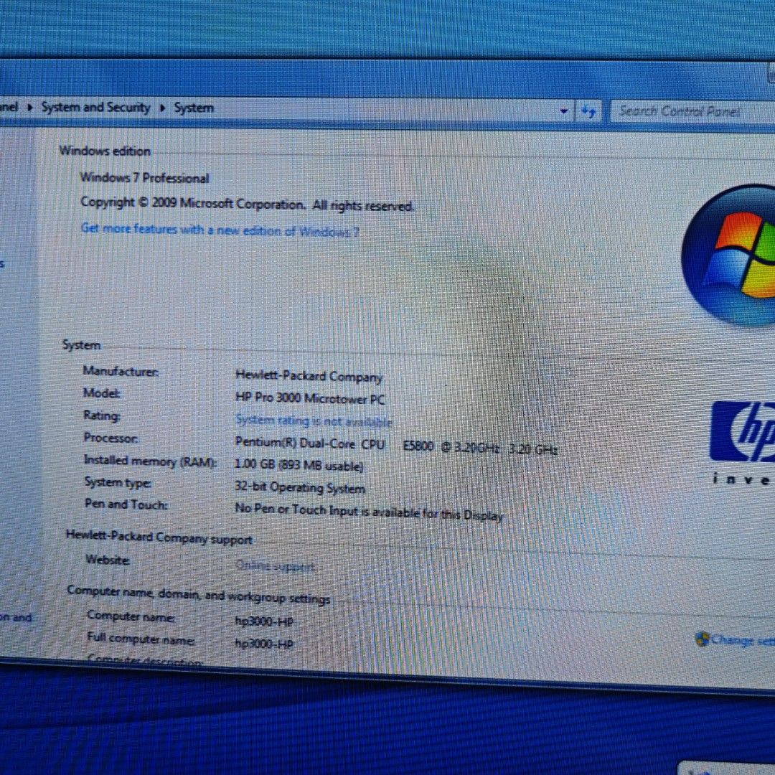Click the Website label
Image resolution: width=775 pixels, height=775 pixels.
pyautogui.click(x=108, y=560)
